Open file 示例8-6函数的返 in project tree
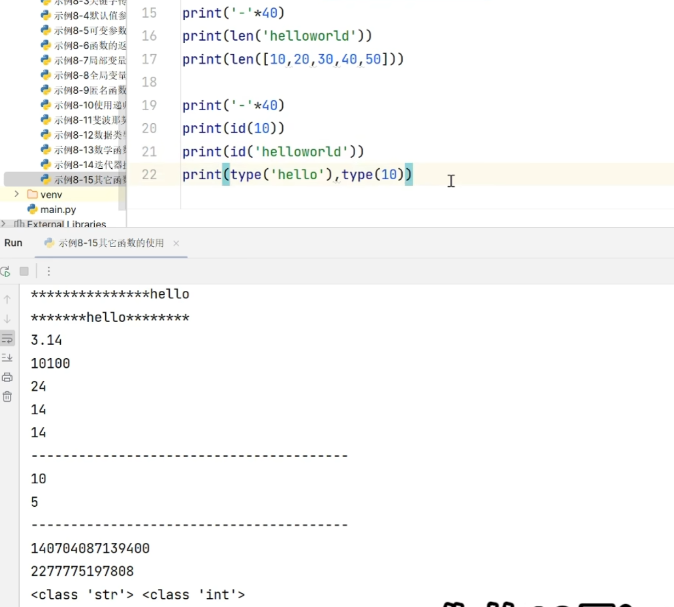674x607 pixels. click(84, 45)
